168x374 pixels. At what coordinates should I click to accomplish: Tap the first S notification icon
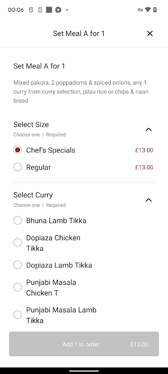point(31,10)
